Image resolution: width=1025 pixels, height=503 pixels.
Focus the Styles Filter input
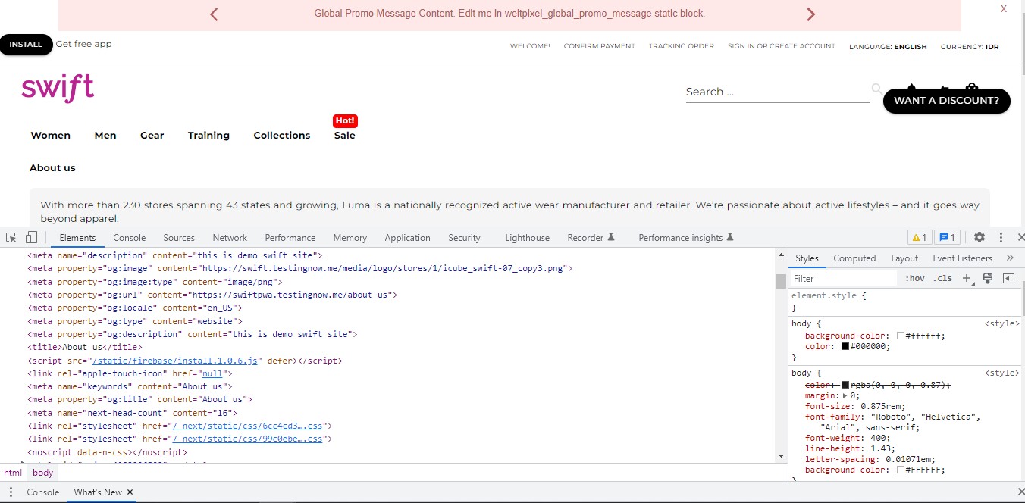[845, 278]
